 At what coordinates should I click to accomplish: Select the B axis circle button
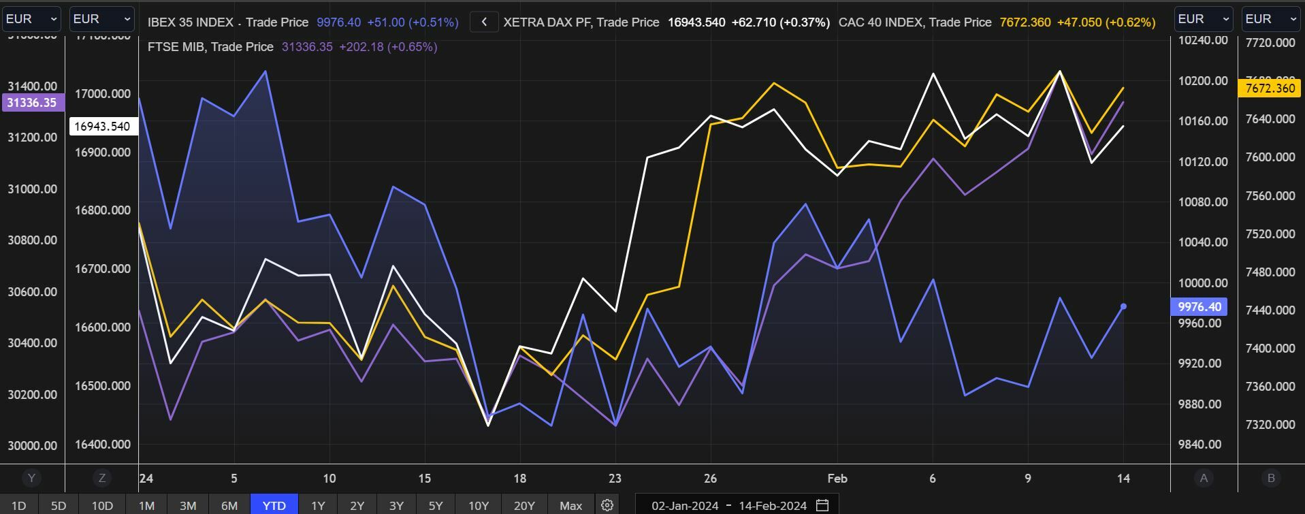[x=1271, y=478]
